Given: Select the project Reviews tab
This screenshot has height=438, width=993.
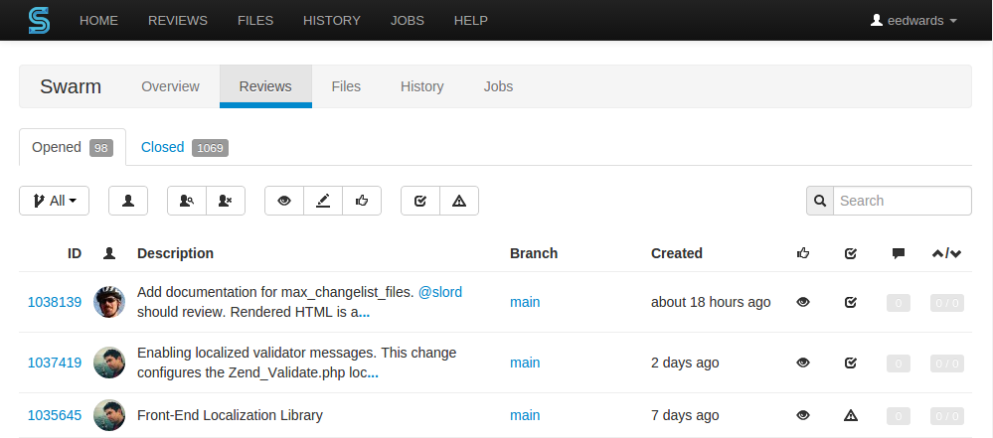Looking at the screenshot, I should coord(265,86).
